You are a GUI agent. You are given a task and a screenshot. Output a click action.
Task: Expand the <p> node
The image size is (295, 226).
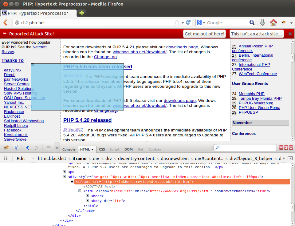point(64,172)
